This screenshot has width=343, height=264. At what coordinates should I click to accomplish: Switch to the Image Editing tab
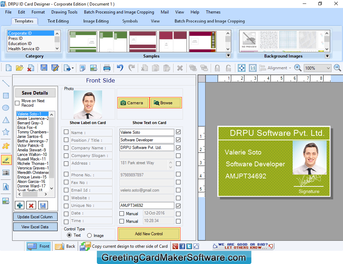point(96,21)
